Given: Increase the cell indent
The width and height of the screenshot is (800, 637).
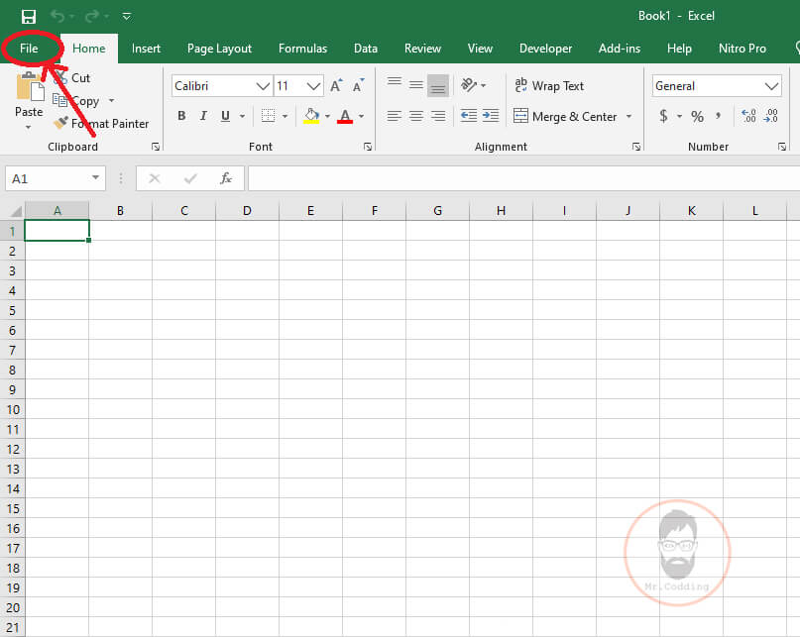Looking at the screenshot, I should coord(491,116).
